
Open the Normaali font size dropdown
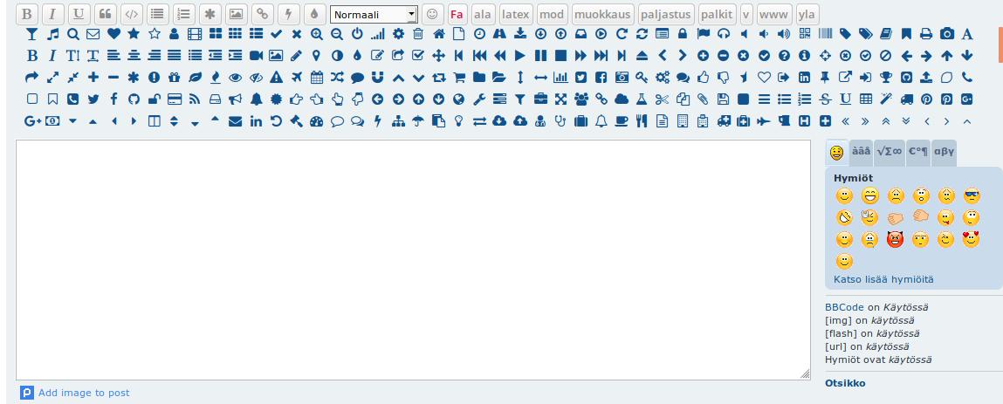pos(374,14)
